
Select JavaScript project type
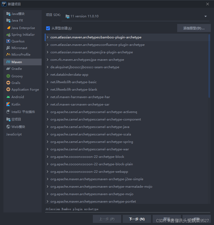pyautogui.click(x=23, y=134)
